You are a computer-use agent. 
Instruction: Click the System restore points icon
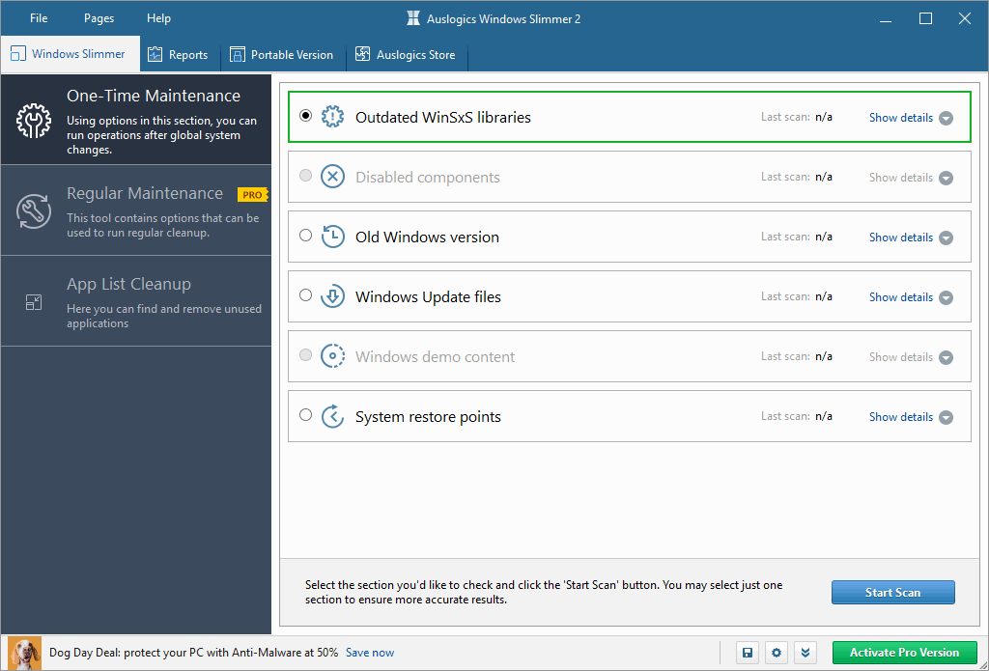coord(332,417)
